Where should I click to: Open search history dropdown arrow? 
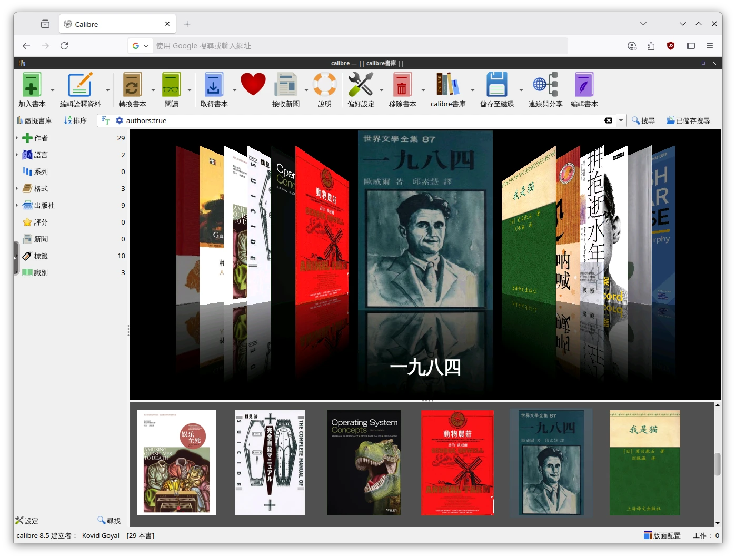(621, 120)
